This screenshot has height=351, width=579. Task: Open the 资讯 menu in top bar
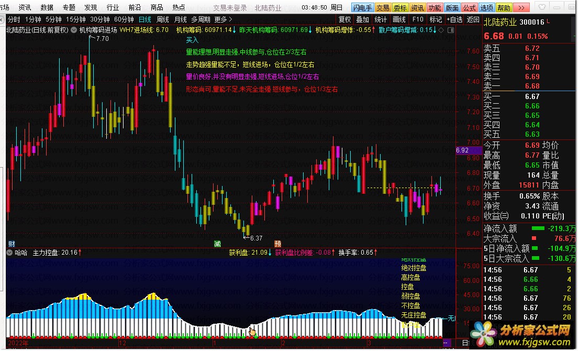click(x=25, y=7)
